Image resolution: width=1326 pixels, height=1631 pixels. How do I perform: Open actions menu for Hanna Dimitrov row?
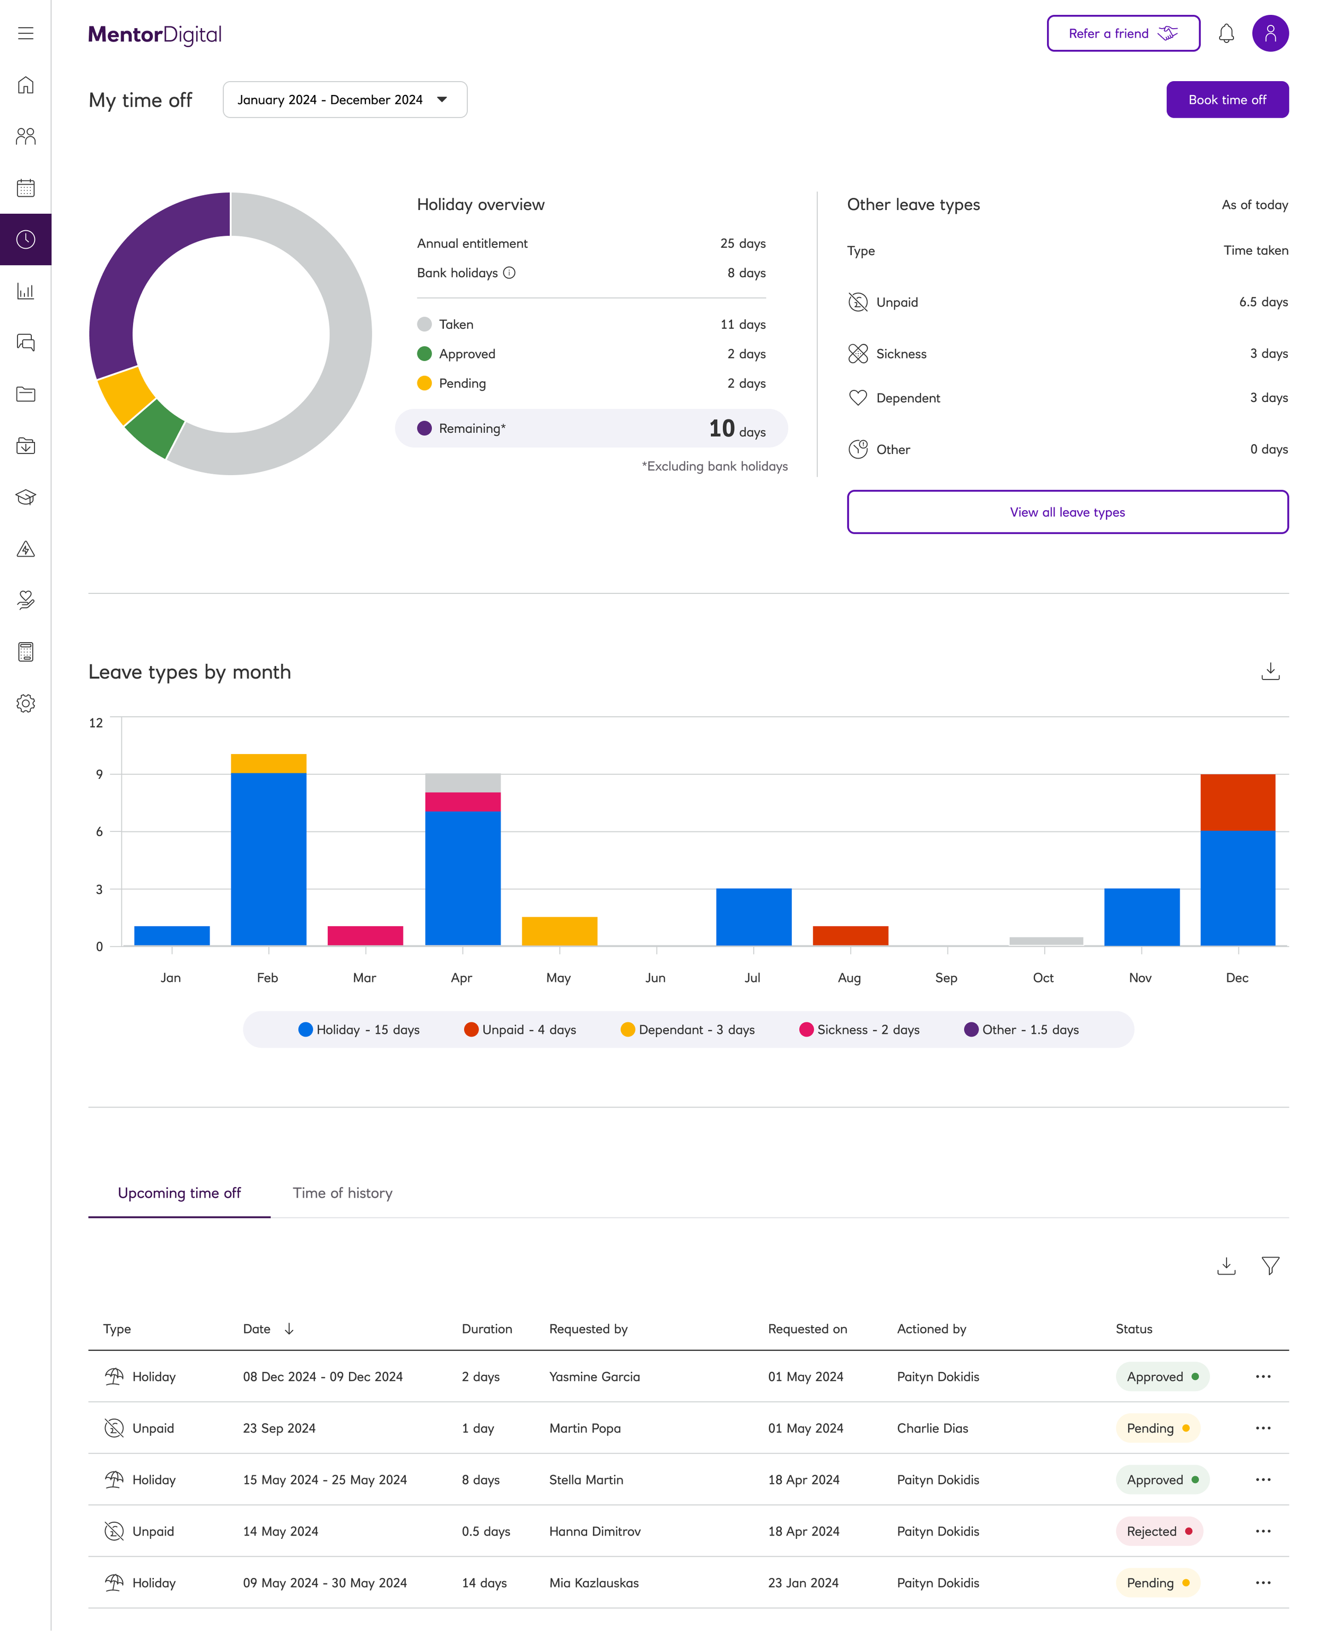tap(1262, 1531)
